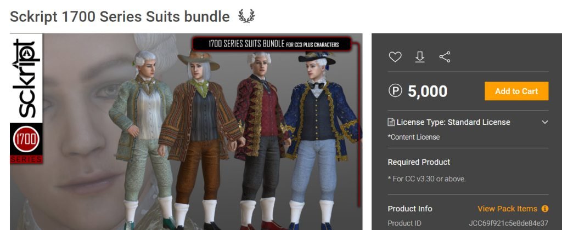Click the Product ID code JCC69f921c5e8de84e37
The width and height of the screenshot is (562, 230).
pyautogui.click(x=508, y=223)
